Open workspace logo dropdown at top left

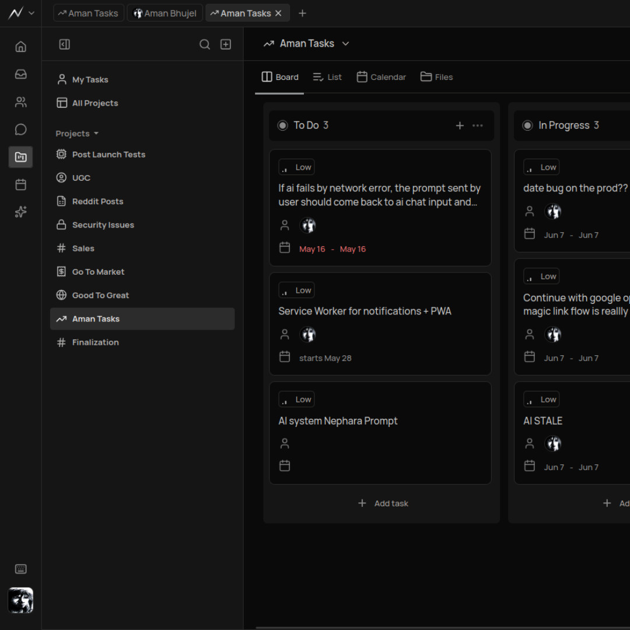(22, 13)
